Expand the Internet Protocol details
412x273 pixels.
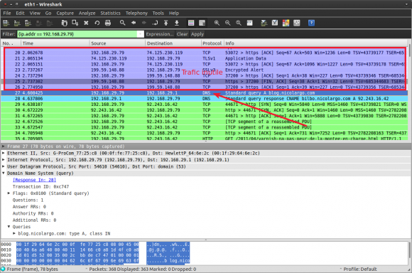[x=4, y=160]
